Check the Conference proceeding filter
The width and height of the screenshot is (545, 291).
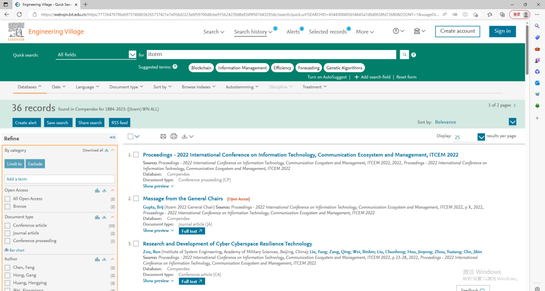pos(7,241)
